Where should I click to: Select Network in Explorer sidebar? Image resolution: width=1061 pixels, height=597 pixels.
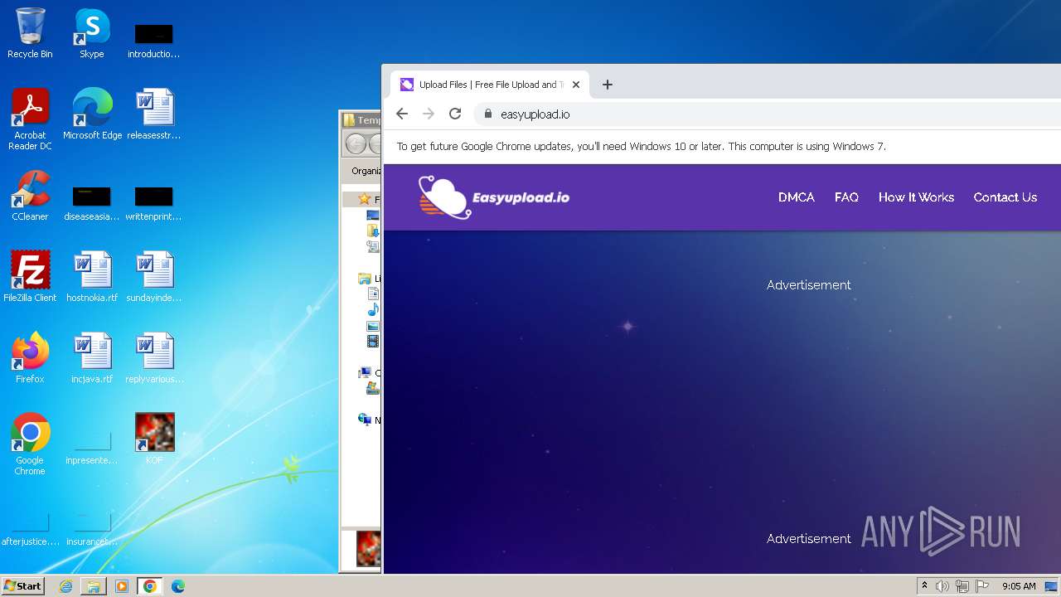click(365, 420)
